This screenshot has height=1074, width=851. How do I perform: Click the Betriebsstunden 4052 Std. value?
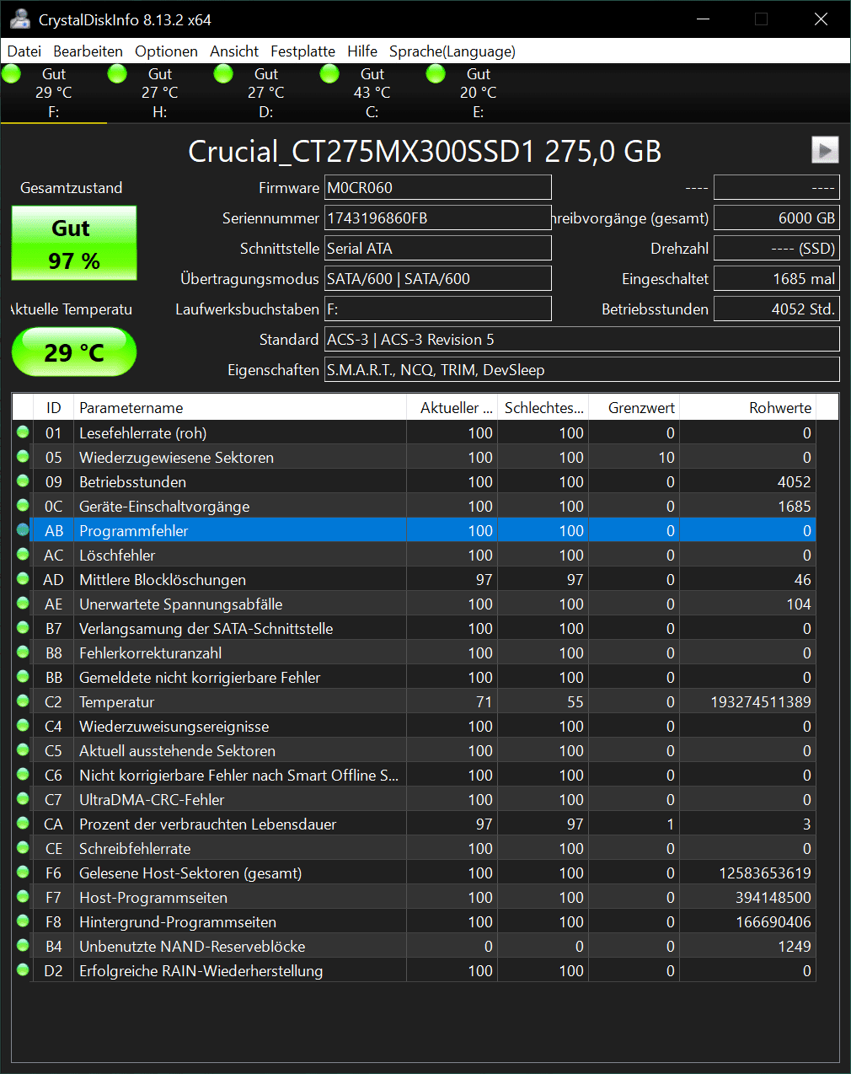click(x=777, y=309)
